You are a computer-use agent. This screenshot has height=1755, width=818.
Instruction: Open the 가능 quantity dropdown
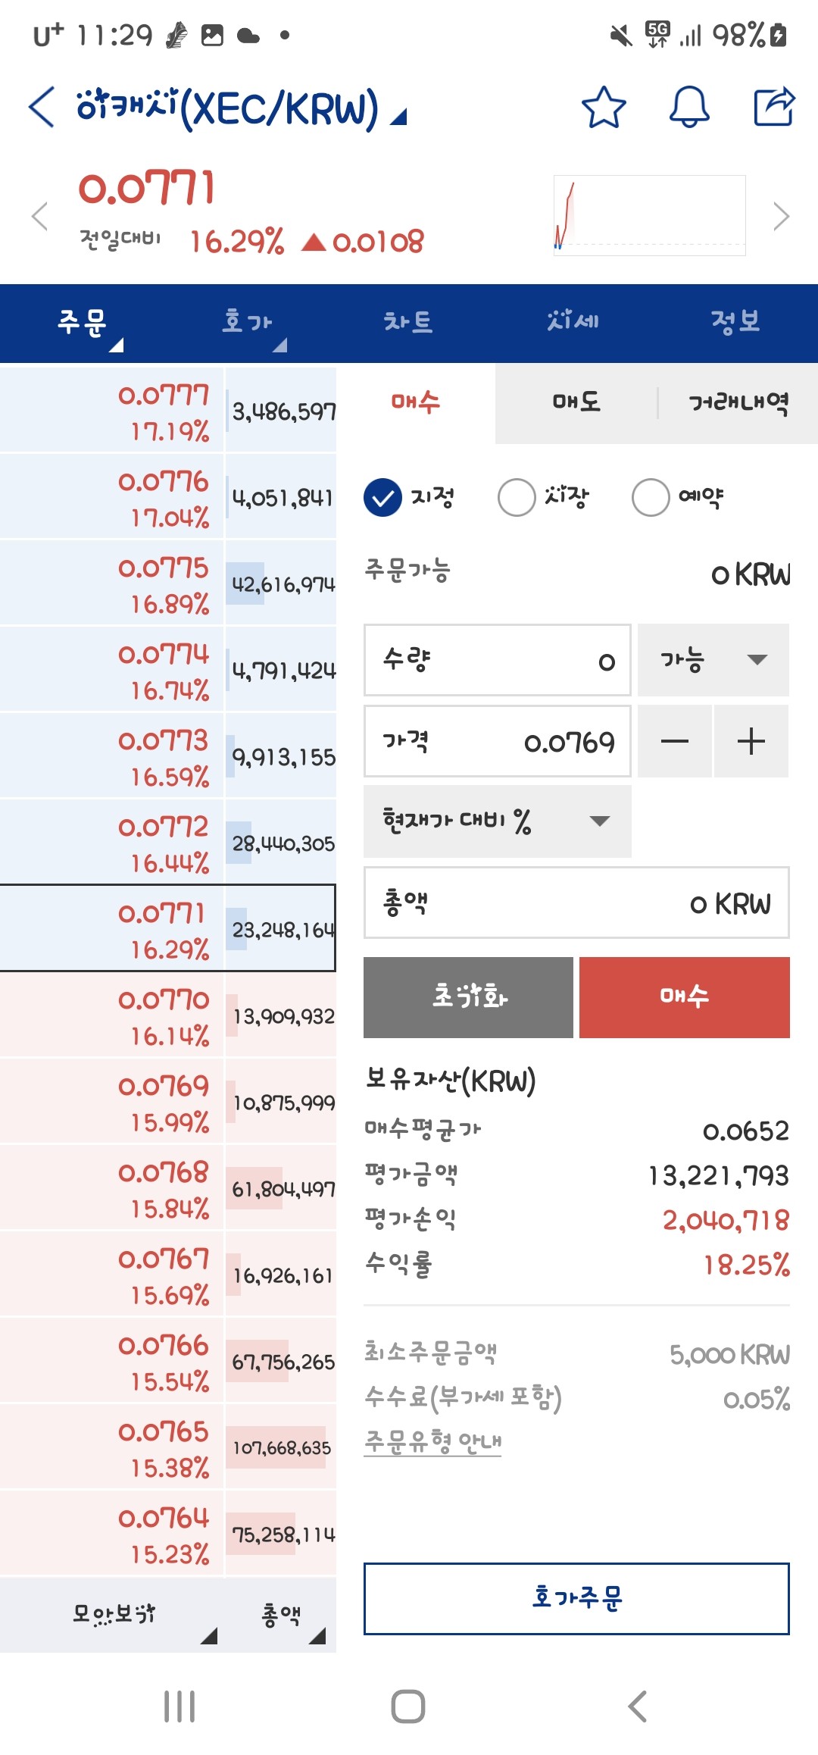click(x=713, y=660)
